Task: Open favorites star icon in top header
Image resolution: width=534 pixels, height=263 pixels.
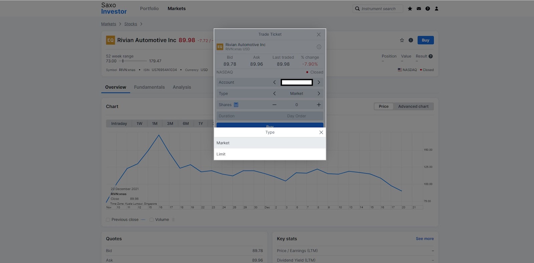Action: [410, 9]
